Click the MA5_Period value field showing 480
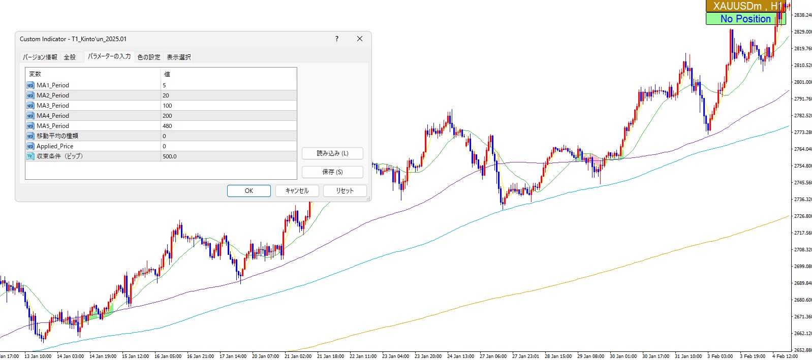The height and width of the screenshot is (360, 812). pos(229,126)
